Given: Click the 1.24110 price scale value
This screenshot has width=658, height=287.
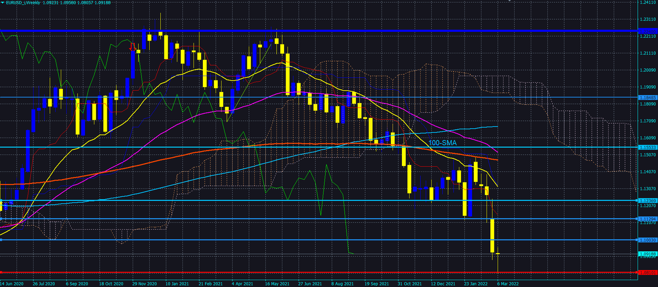Looking at the screenshot, I should [x=648, y=3].
